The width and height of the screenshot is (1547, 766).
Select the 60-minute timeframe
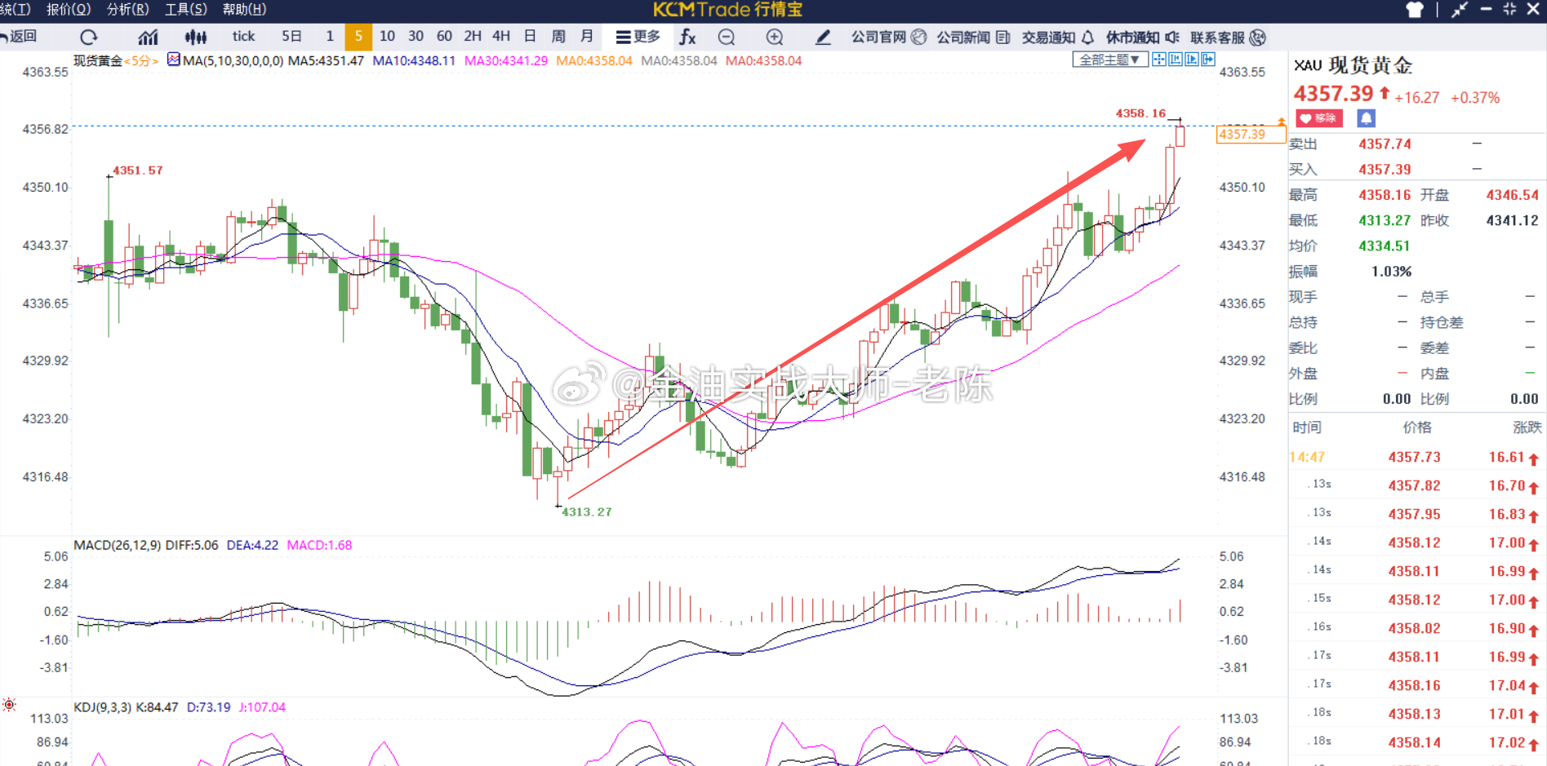click(x=444, y=36)
